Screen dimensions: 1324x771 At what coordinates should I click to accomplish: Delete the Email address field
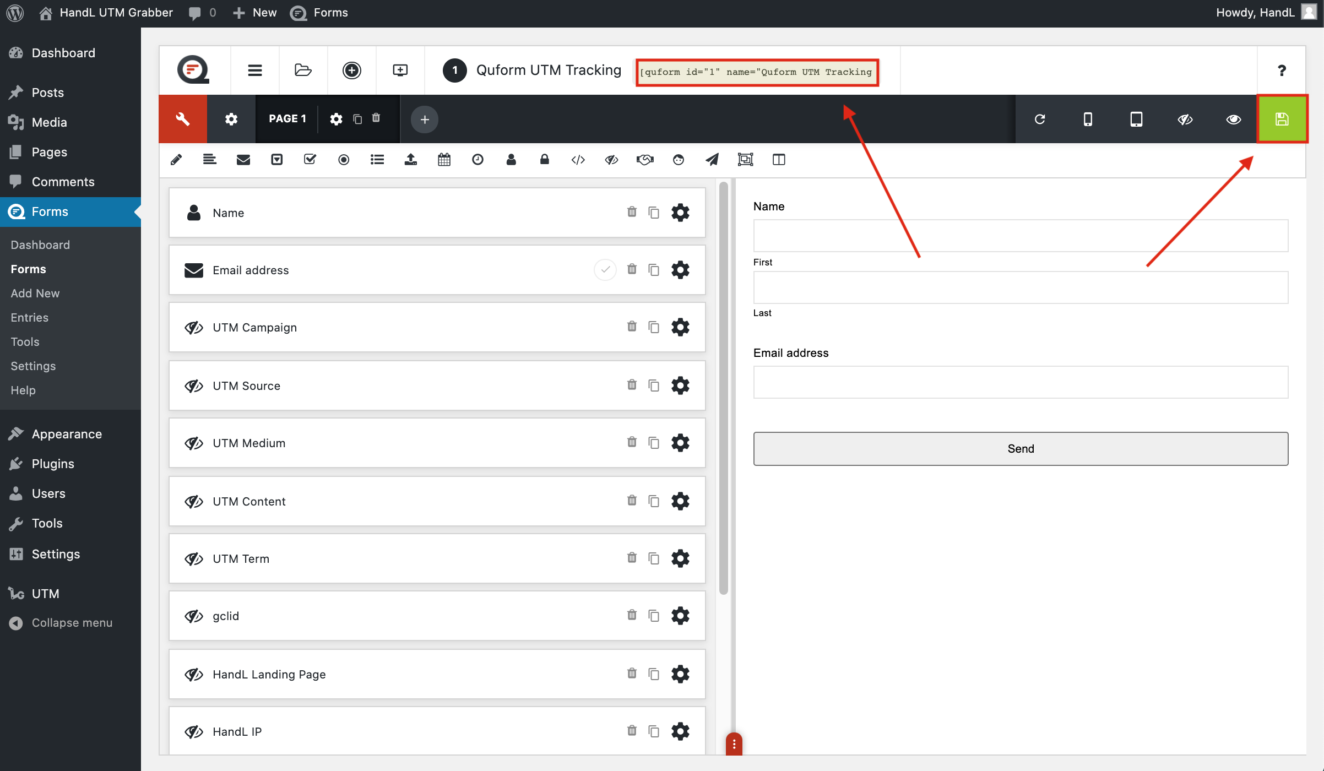coord(632,269)
